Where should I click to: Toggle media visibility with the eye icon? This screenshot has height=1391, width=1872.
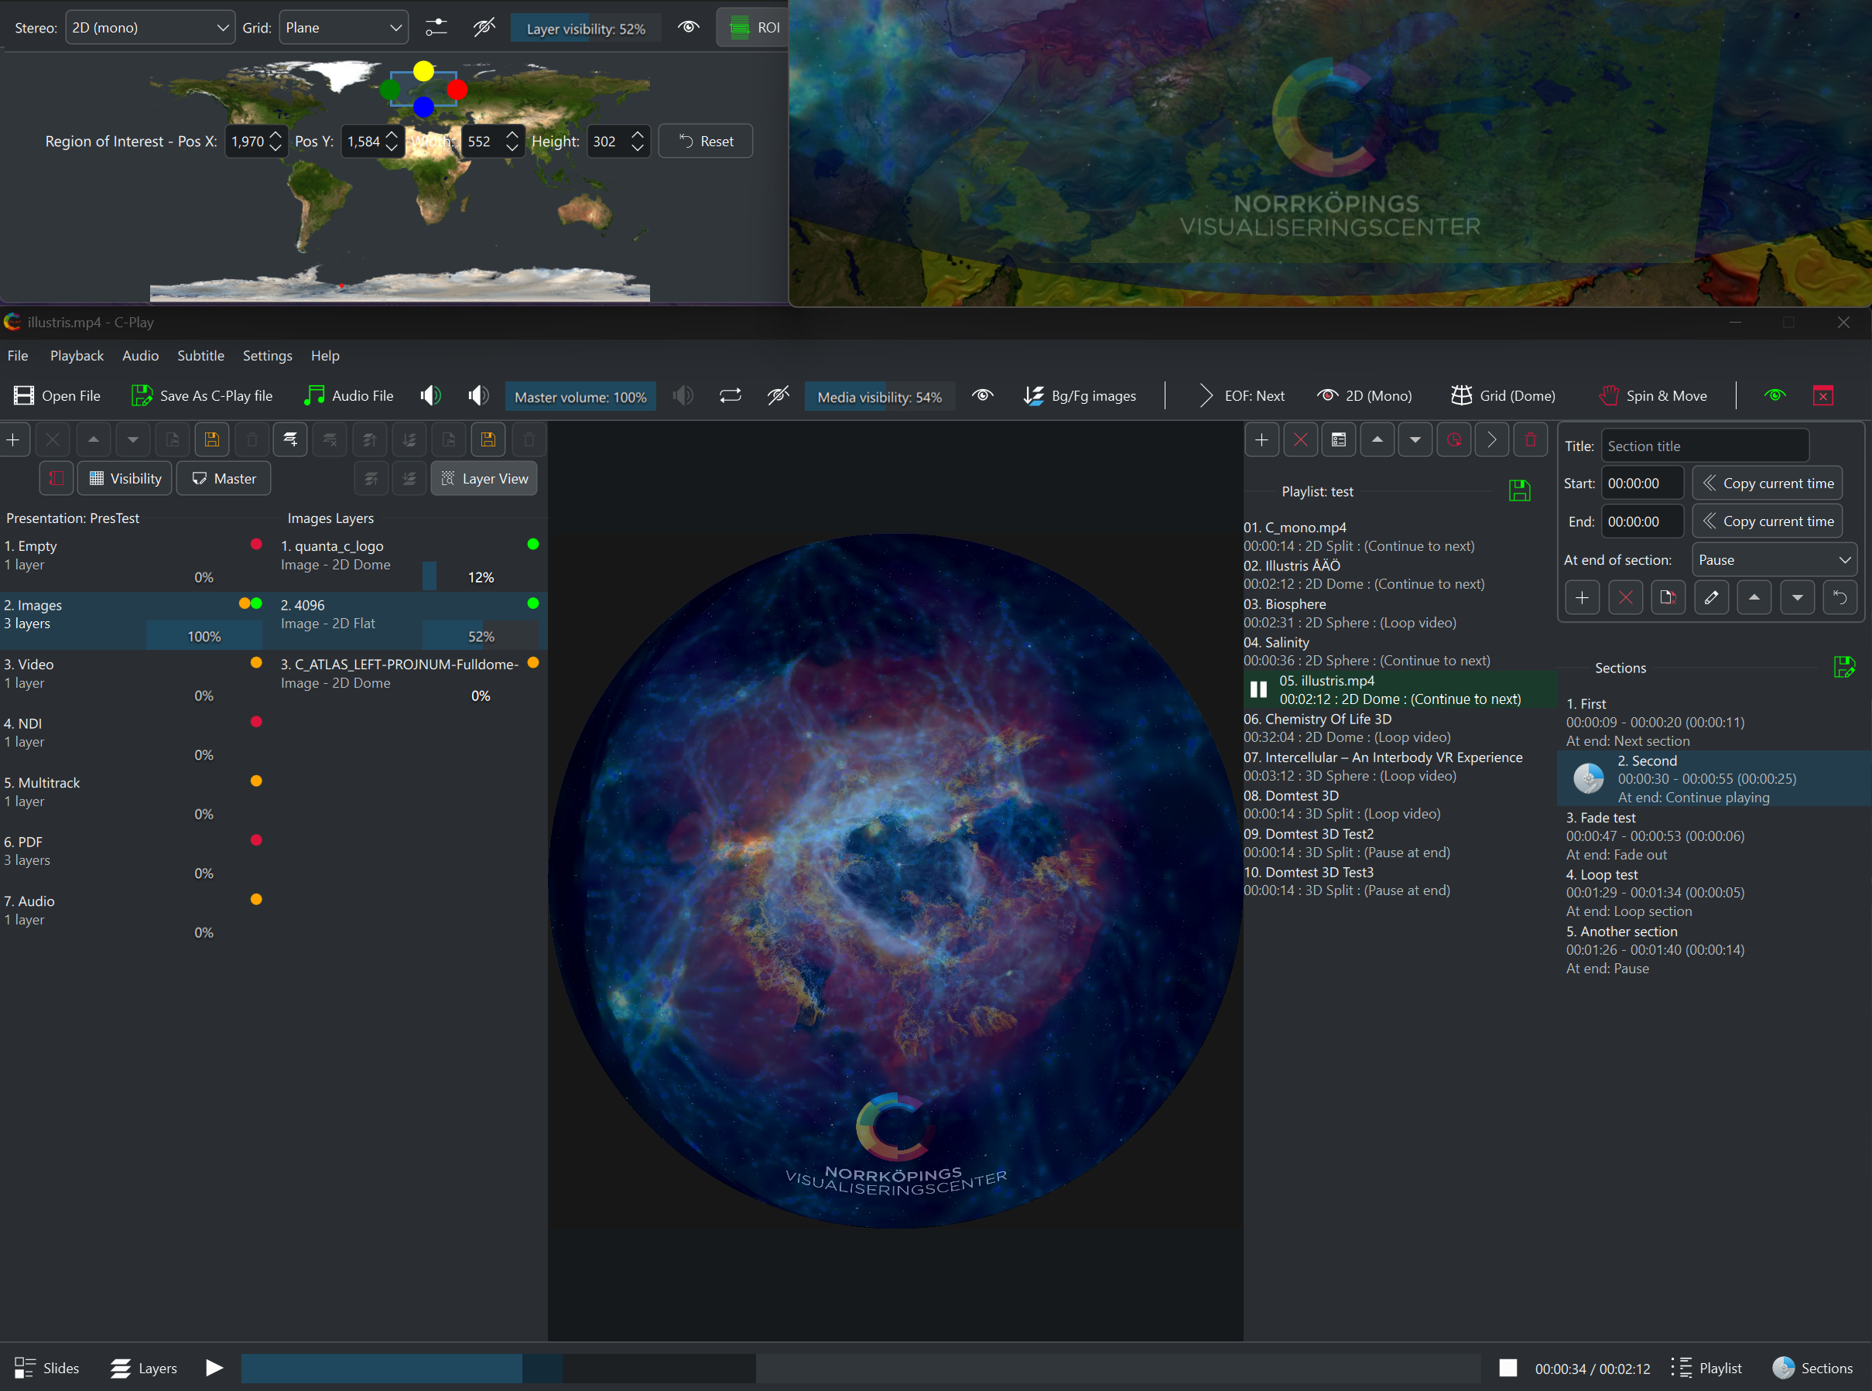tap(982, 395)
